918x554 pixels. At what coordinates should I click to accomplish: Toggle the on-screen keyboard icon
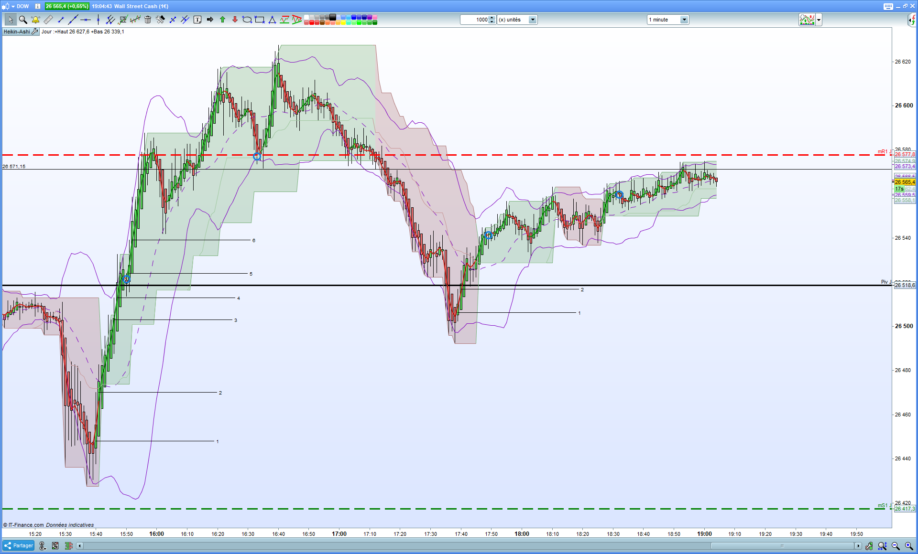coord(888,6)
